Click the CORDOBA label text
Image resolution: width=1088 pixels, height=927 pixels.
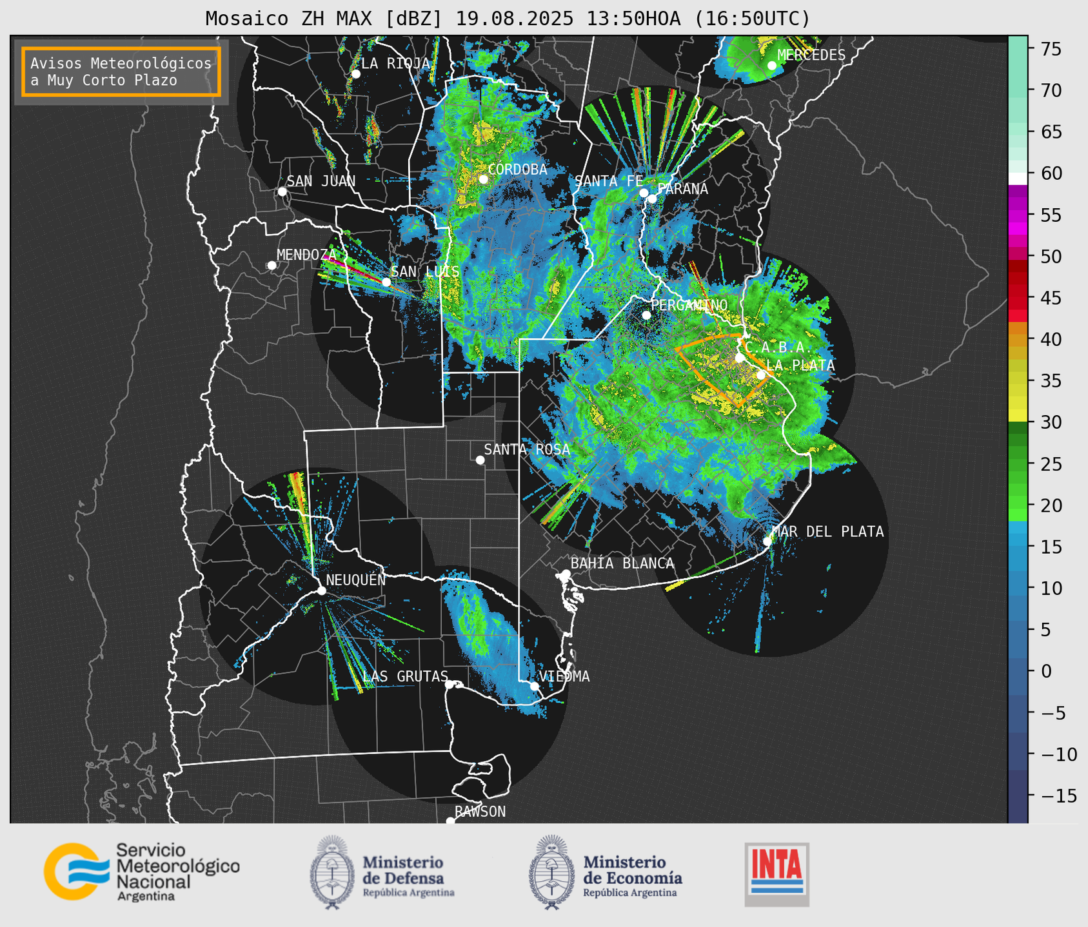(x=517, y=170)
